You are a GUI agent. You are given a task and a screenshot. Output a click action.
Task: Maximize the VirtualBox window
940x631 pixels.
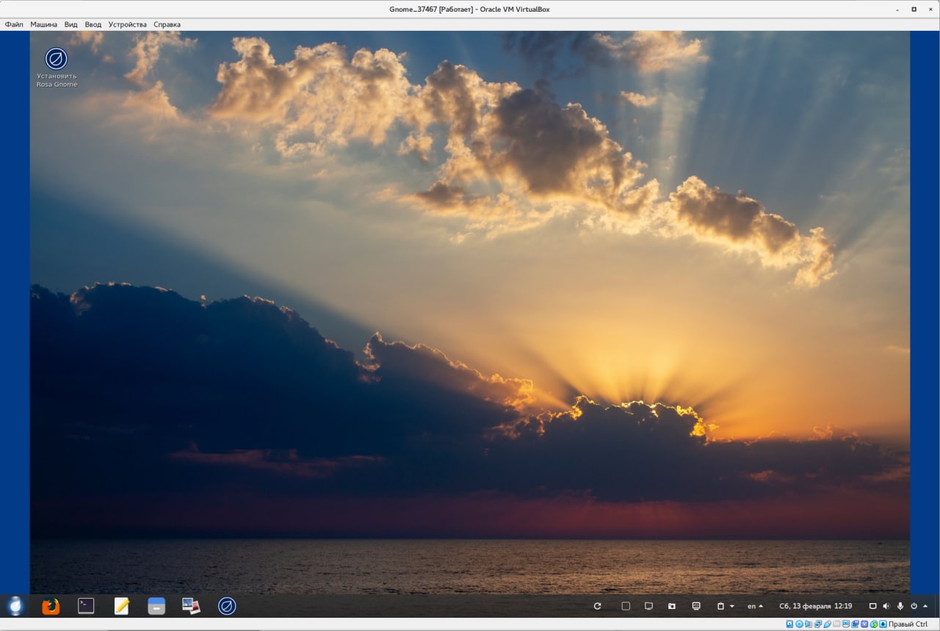[x=914, y=10]
